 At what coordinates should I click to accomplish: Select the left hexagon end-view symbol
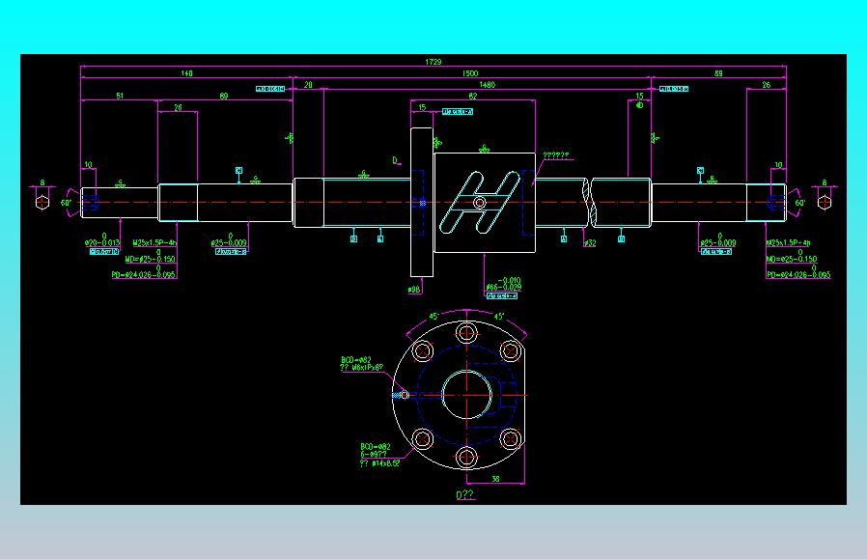click(42, 203)
